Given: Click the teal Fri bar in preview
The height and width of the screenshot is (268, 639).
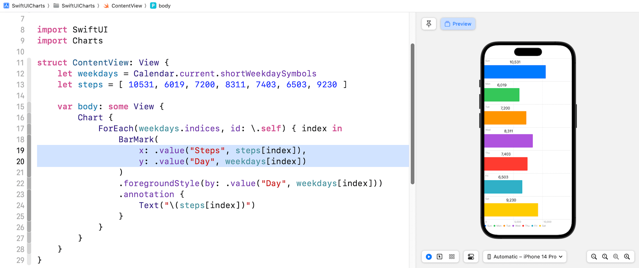Looking at the screenshot, I should tap(503, 187).
